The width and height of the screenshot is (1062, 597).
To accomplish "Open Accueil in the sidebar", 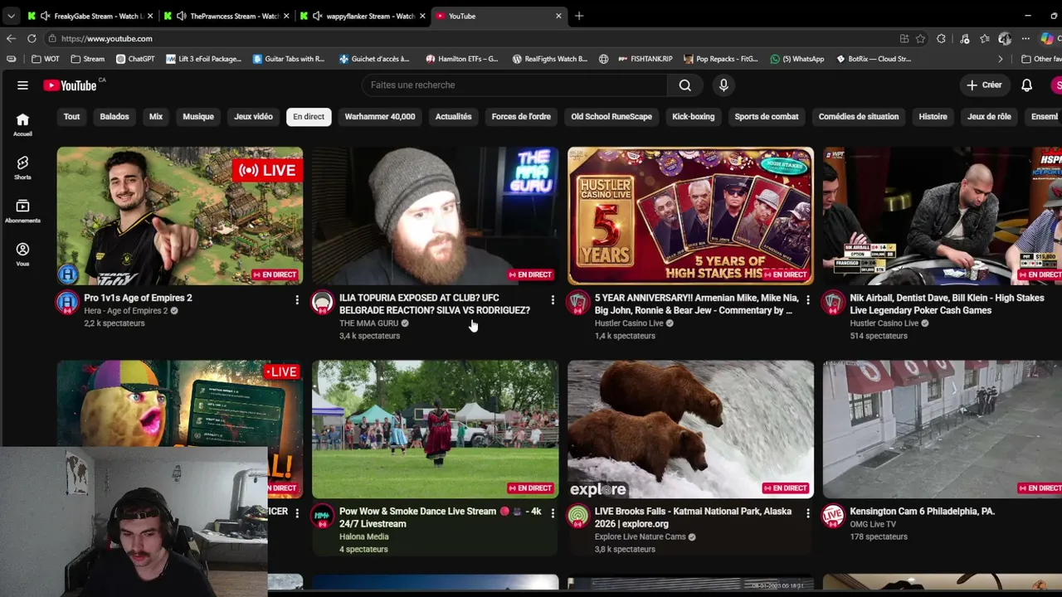I will 22,124.
